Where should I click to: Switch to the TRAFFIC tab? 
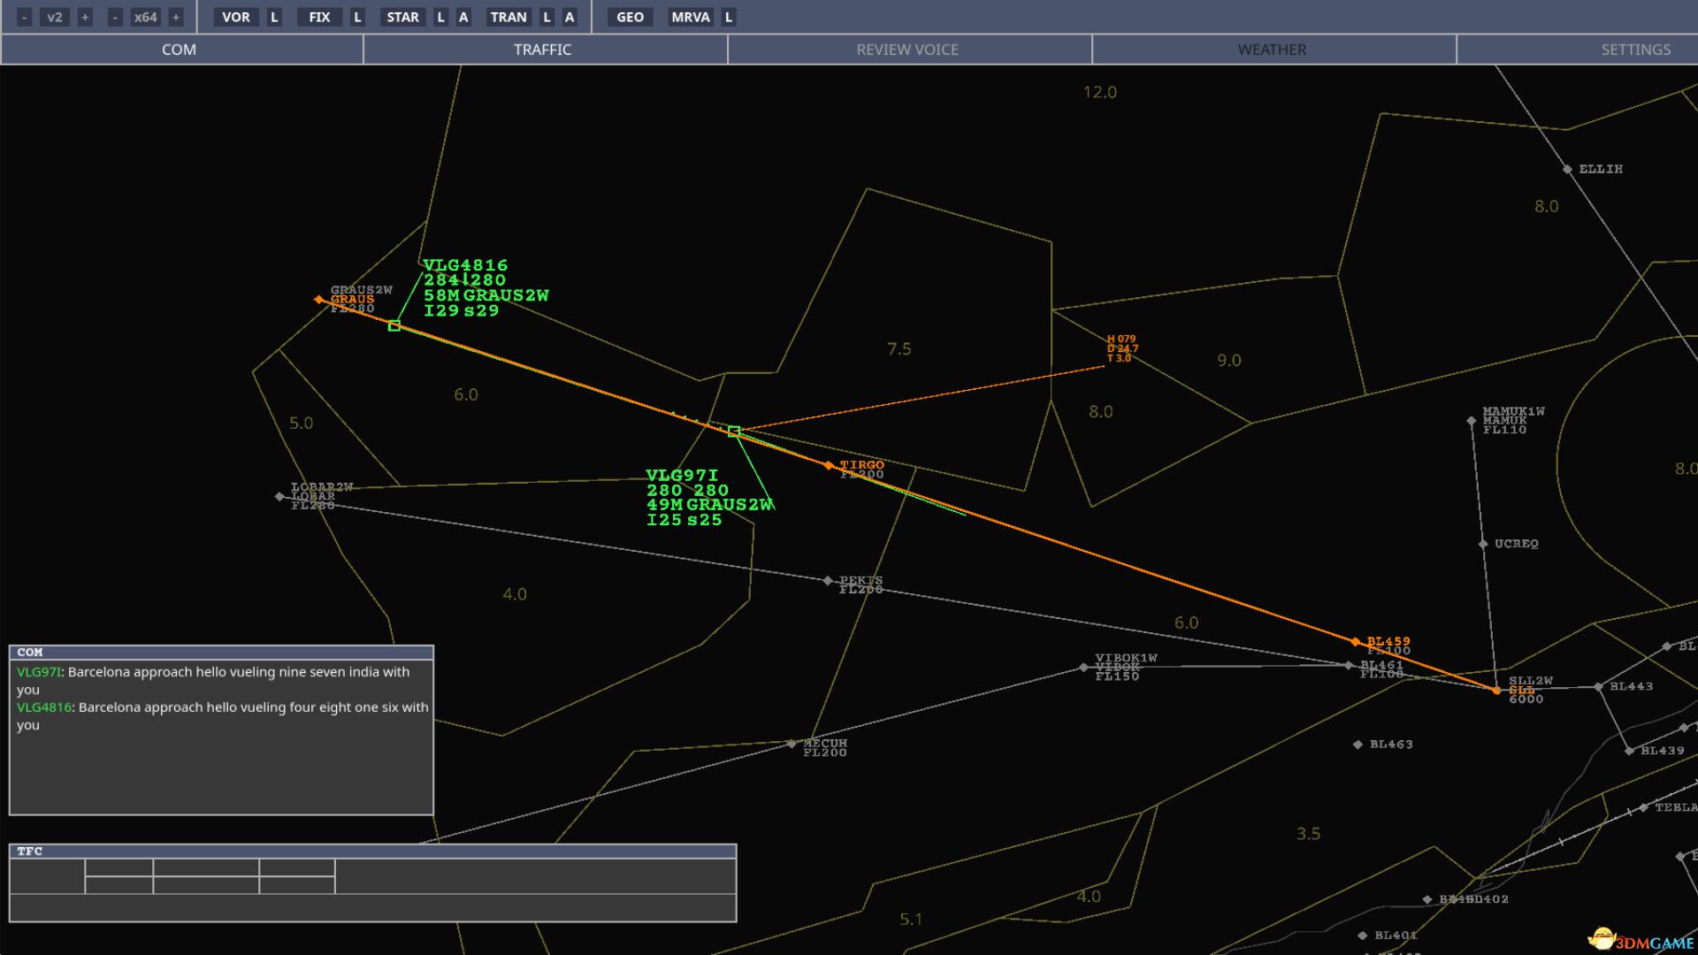click(541, 50)
